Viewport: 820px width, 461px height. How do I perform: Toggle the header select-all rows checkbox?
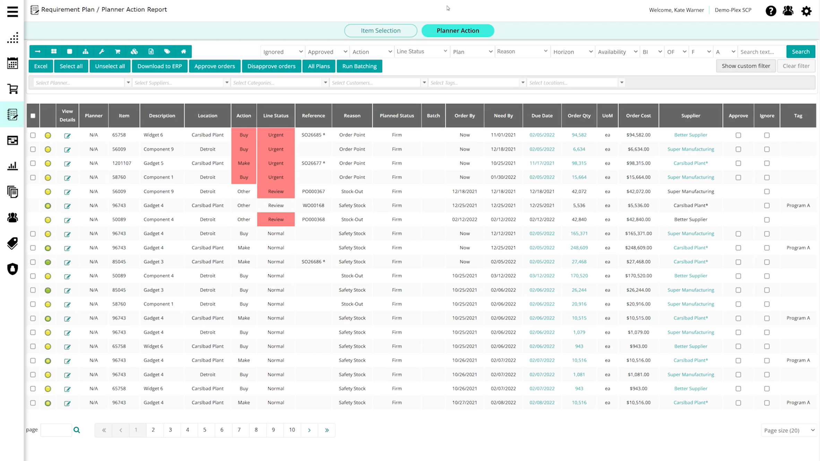33,116
